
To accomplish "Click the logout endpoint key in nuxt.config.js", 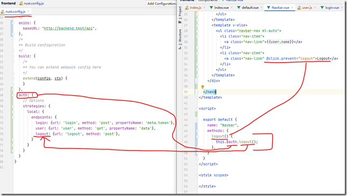I will point(42,134).
